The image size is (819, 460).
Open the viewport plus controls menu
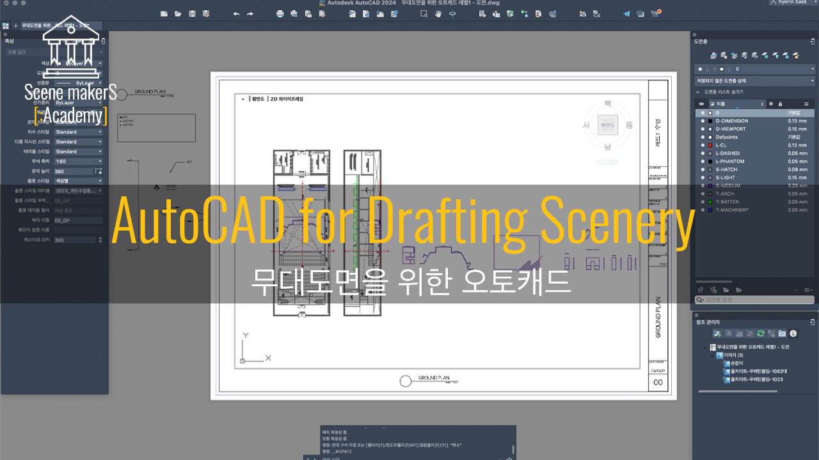243,99
